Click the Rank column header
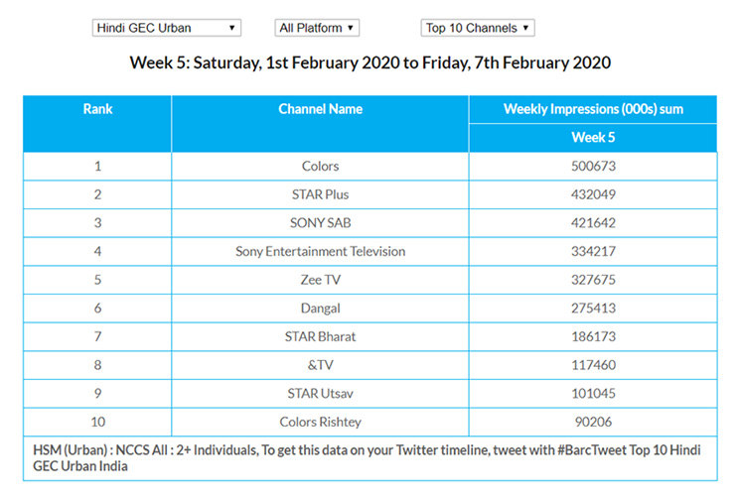The width and height of the screenshot is (741, 498). click(97, 109)
